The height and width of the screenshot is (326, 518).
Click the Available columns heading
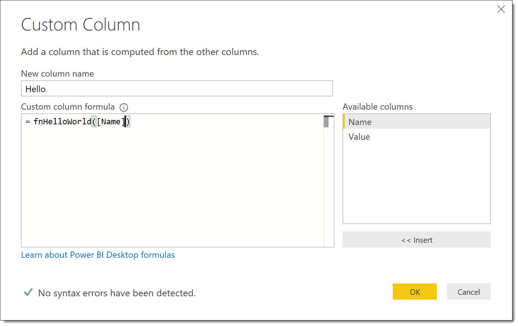click(378, 107)
